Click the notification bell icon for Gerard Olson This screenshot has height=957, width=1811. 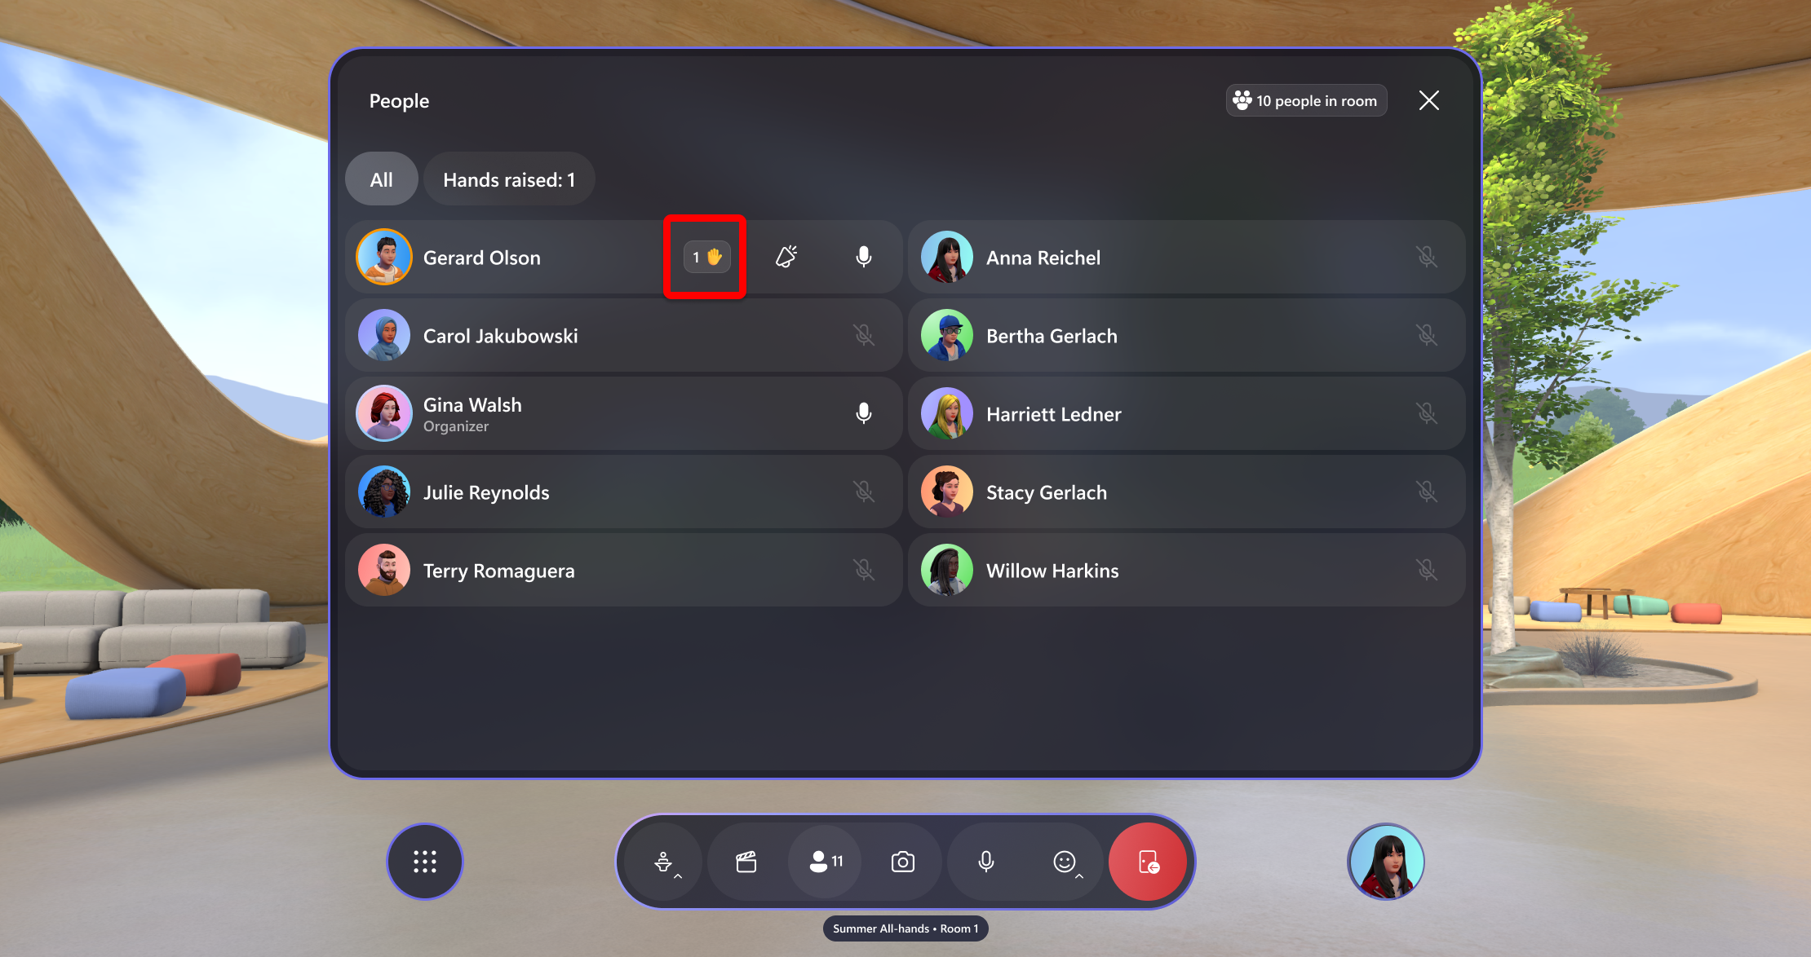(787, 256)
